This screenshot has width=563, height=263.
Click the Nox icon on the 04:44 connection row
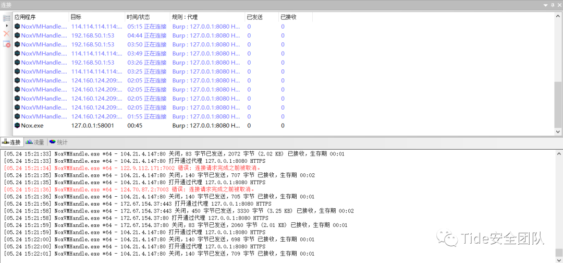click(17, 35)
